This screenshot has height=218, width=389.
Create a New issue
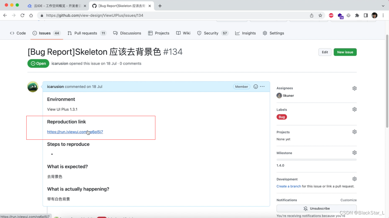345,52
